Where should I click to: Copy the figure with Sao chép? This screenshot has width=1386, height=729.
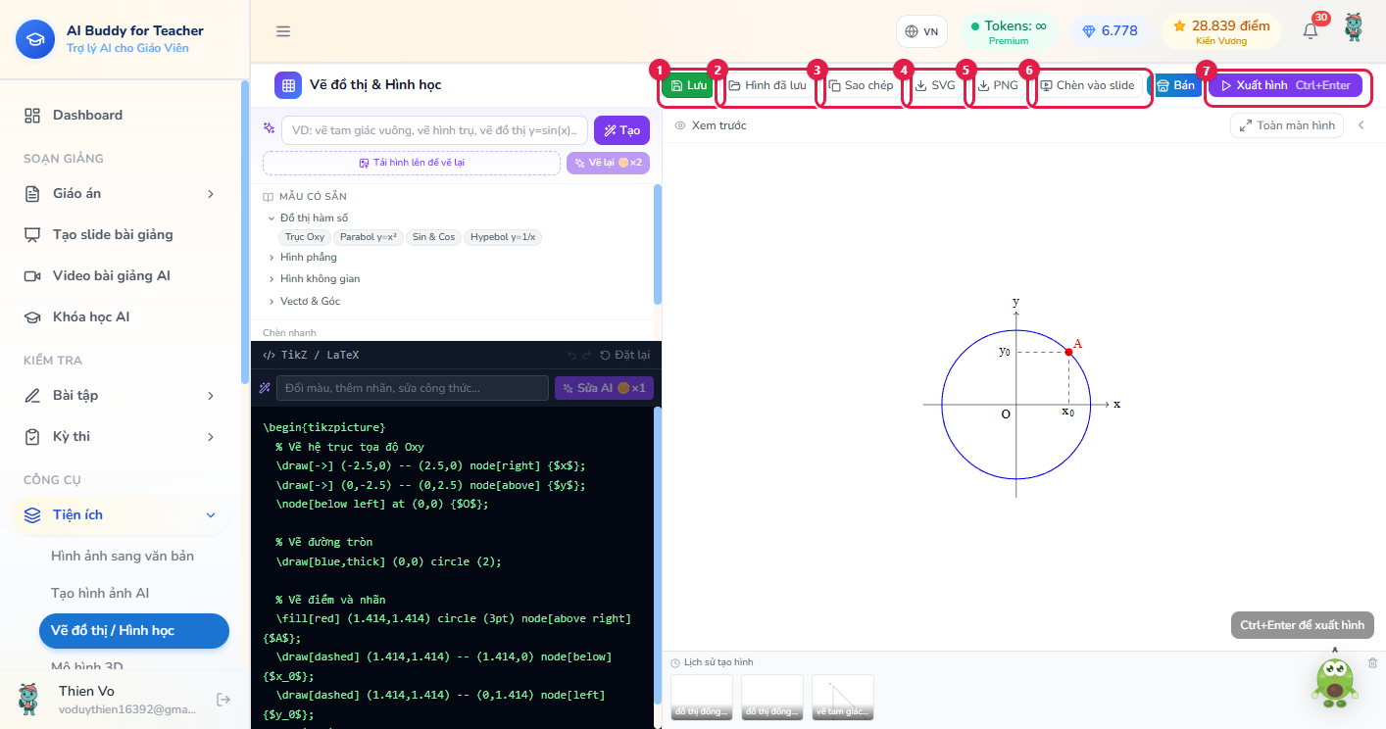coord(862,85)
